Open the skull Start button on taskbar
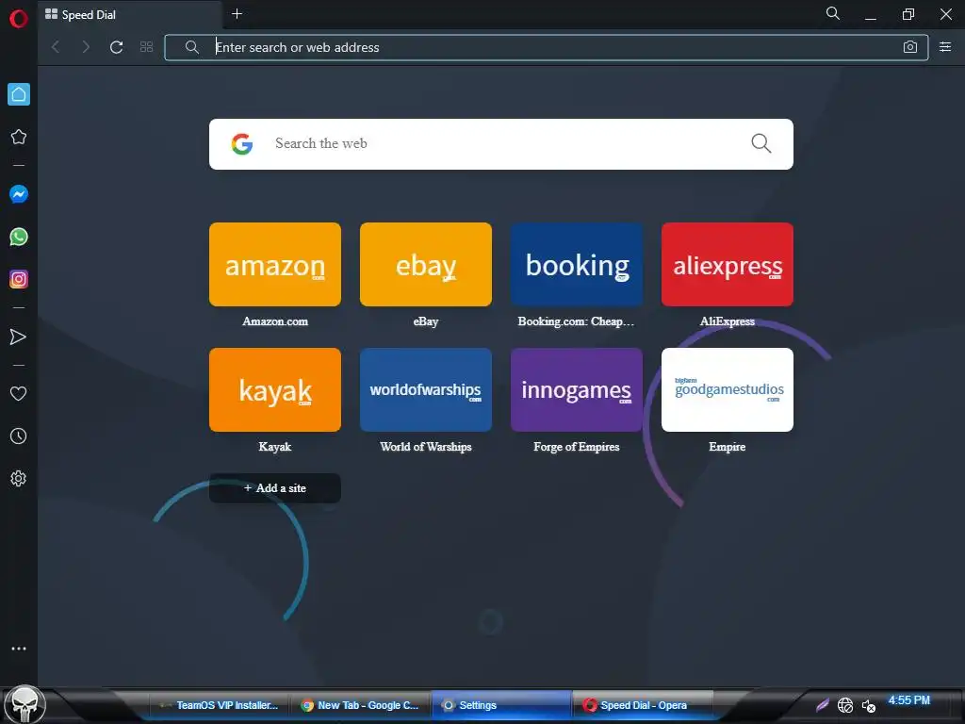Image resolution: width=965 pixels, height=724 pixels. (25, 704)
